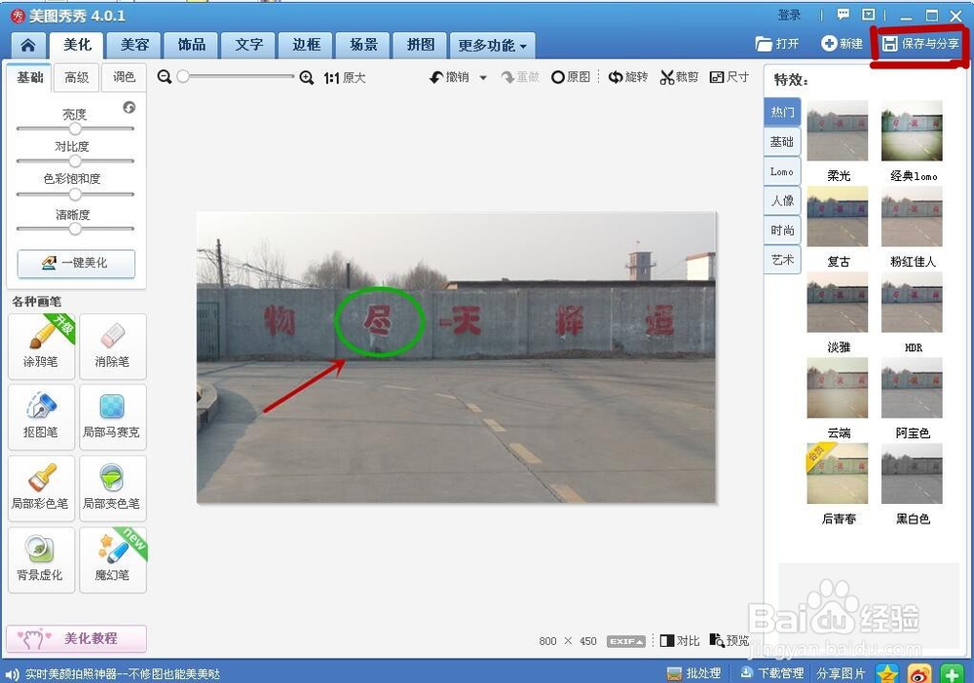Apply the 经典lomo effect thumbnail

[912, 131]
